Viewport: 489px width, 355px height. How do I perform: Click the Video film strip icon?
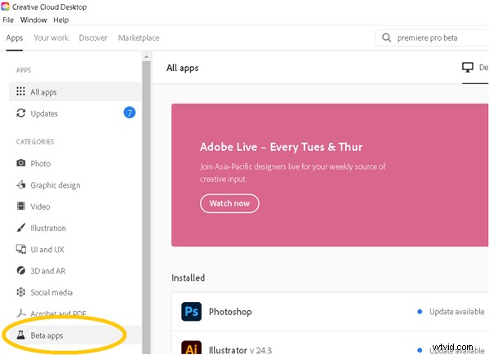click(x=20, y=206)
